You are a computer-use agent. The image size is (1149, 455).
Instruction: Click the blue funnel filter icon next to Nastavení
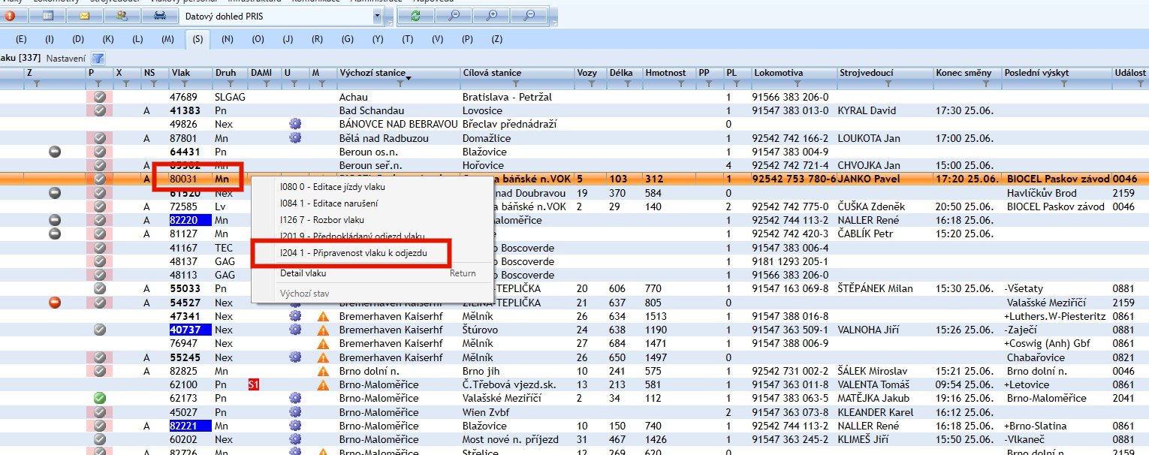click(98, 58)
